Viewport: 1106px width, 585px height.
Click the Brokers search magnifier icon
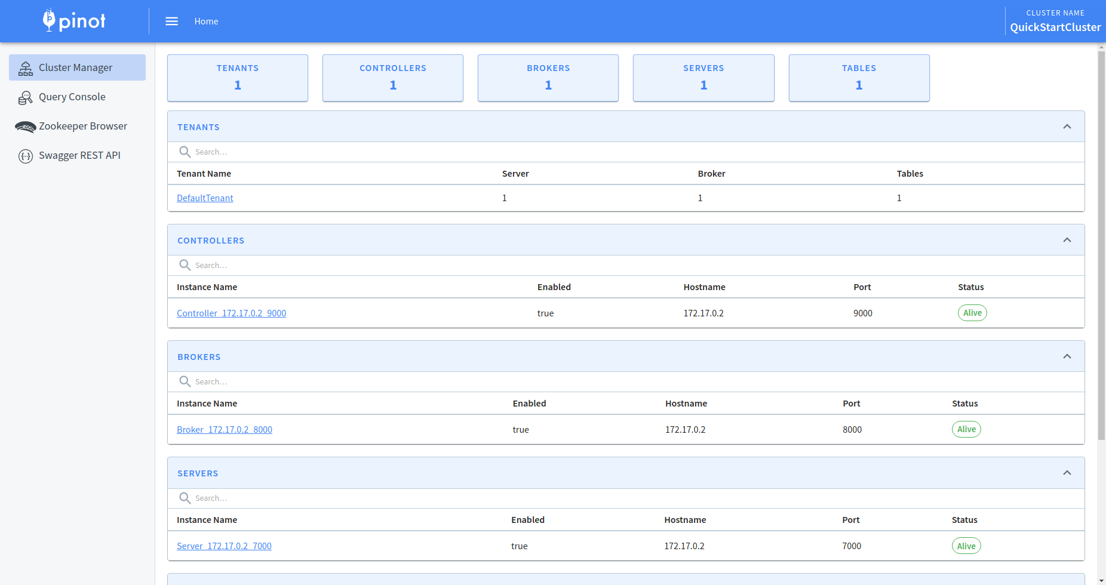(x=185, y=381)
